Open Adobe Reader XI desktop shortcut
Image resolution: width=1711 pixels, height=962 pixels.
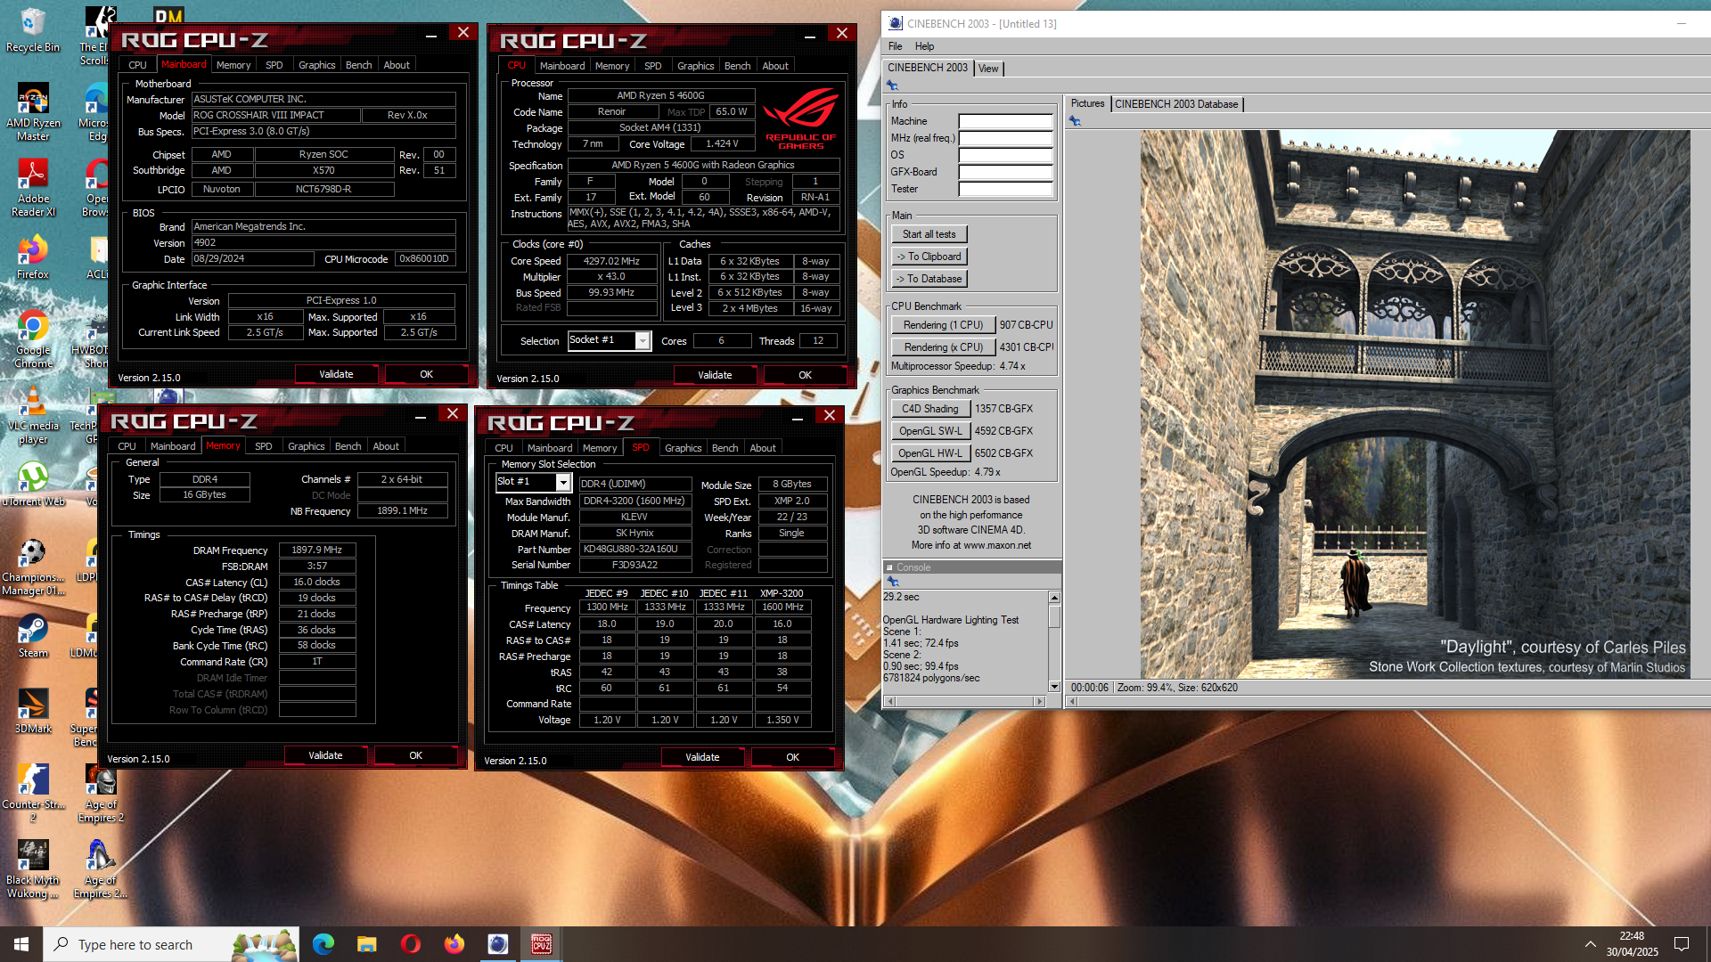(33, 188)
